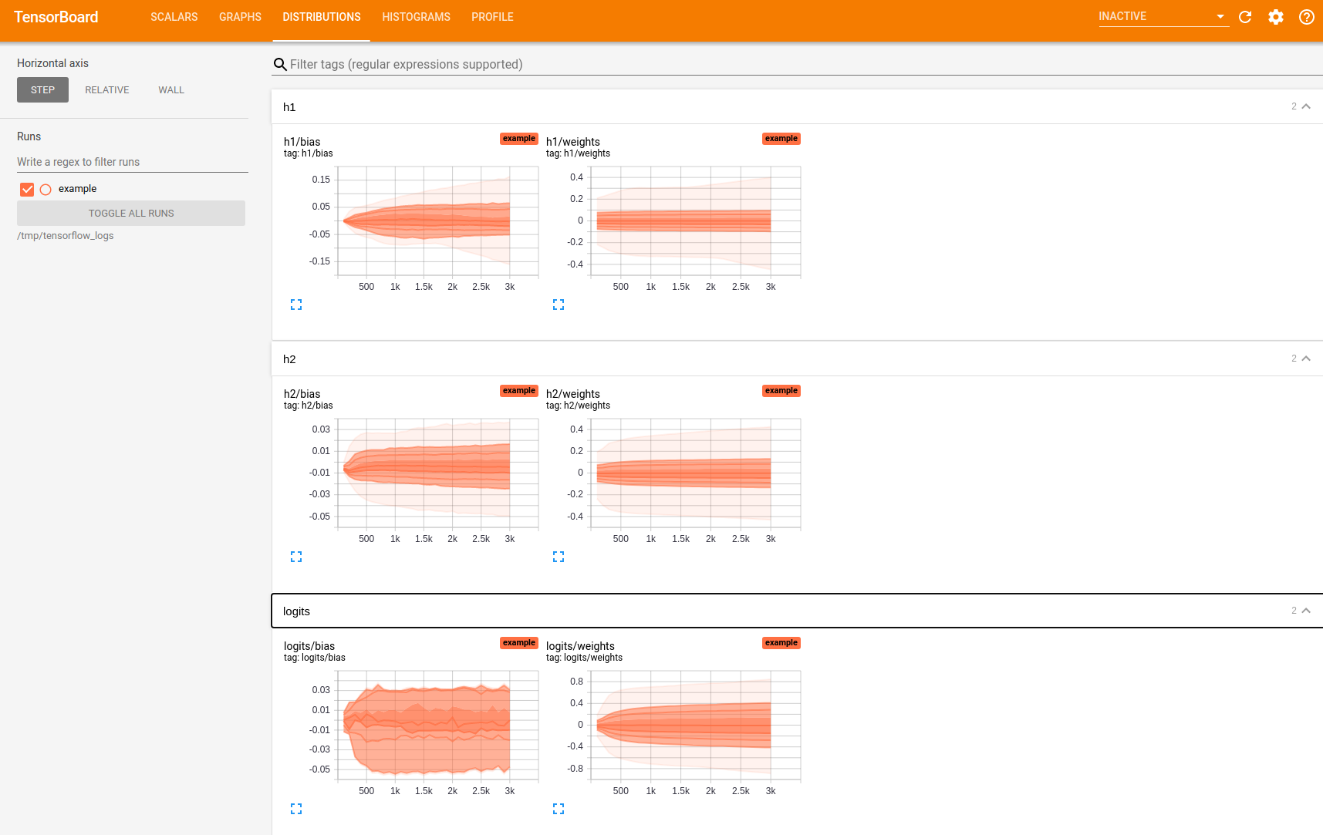Collapse the logits section
This screenshot has height=835, width=1323.
pos(1305,611)
